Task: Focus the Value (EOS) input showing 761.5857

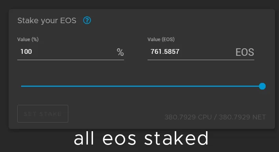Action: (201, 52)
